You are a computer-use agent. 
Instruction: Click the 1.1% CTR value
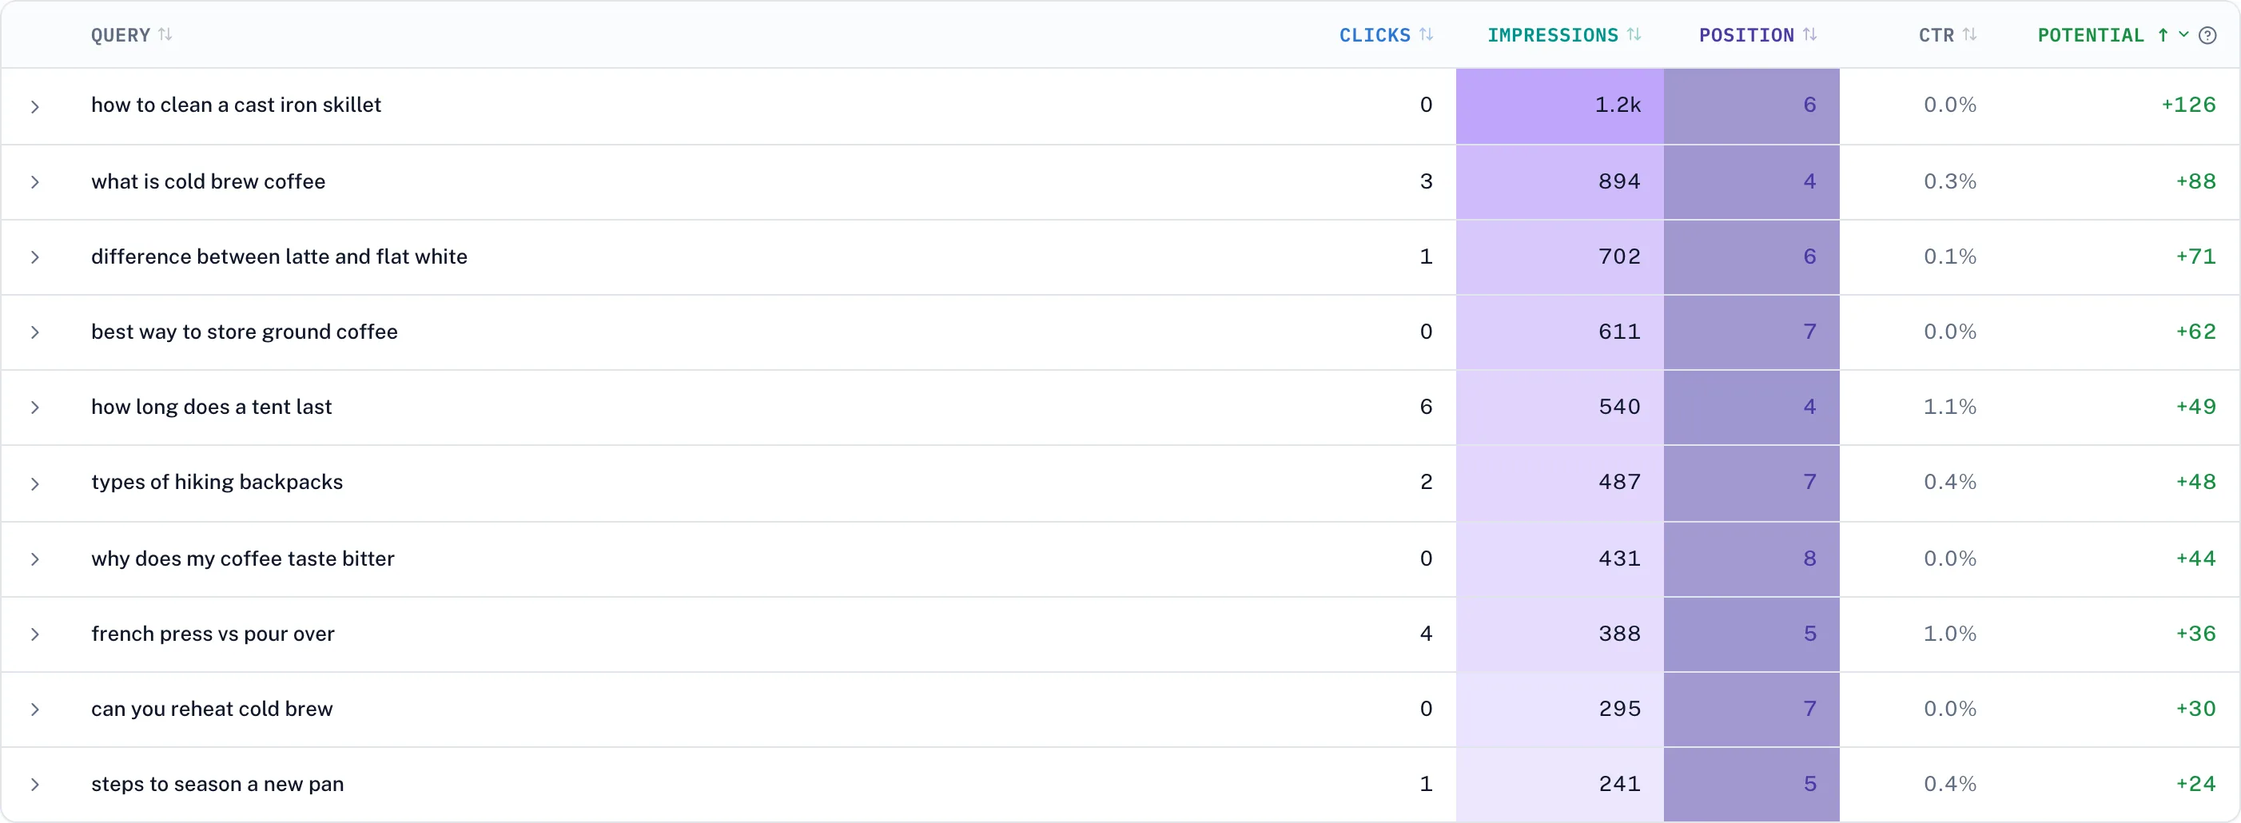pos(1949,408)
